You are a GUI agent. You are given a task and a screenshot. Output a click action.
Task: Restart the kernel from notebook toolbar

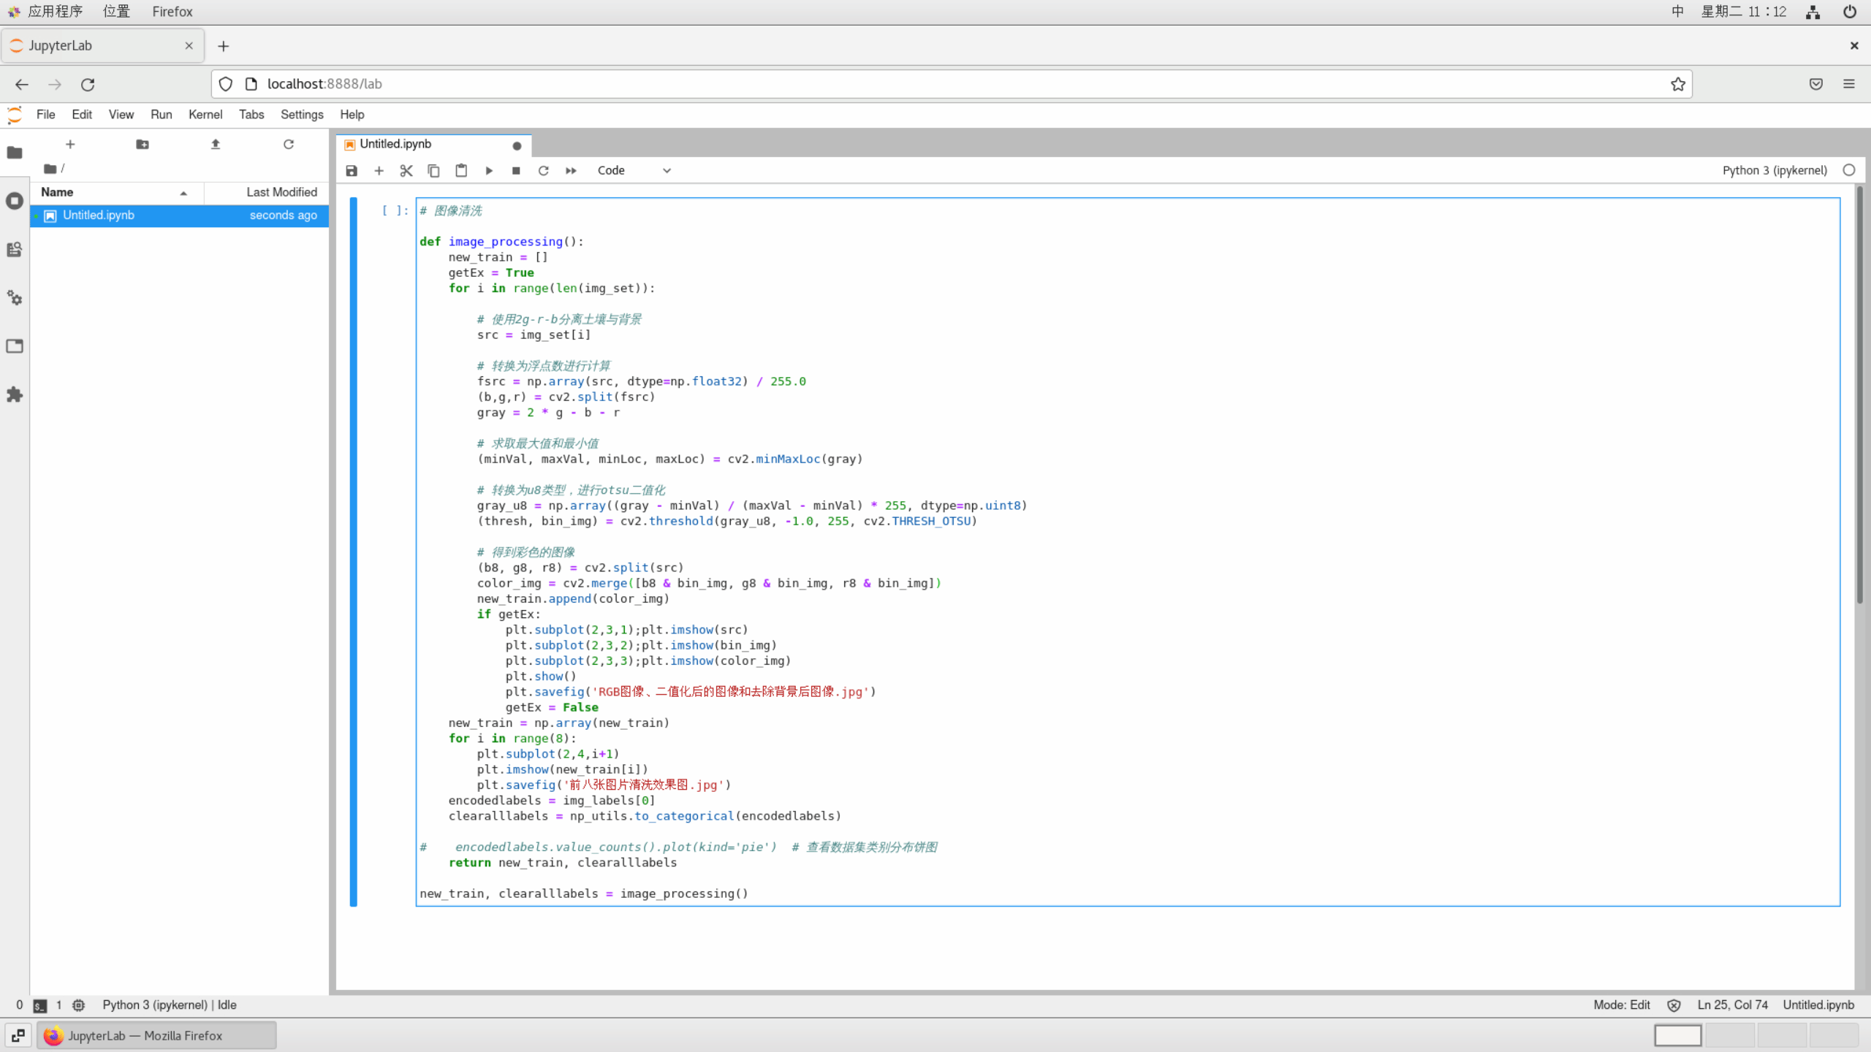click(x=543, y=170)
